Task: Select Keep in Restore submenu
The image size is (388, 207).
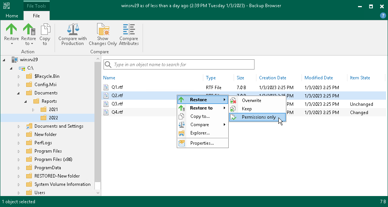Action: [258, 109]
